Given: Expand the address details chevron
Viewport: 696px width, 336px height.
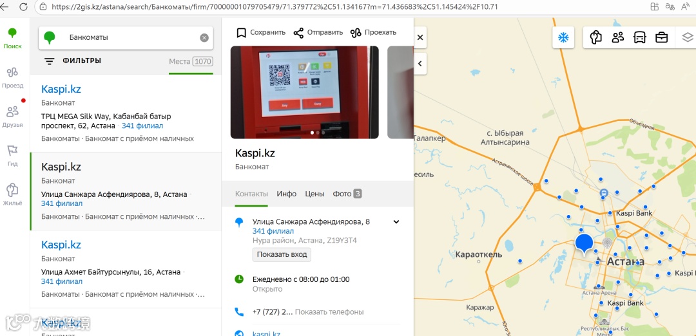Looking at the screenshot, I should point(396,221).
